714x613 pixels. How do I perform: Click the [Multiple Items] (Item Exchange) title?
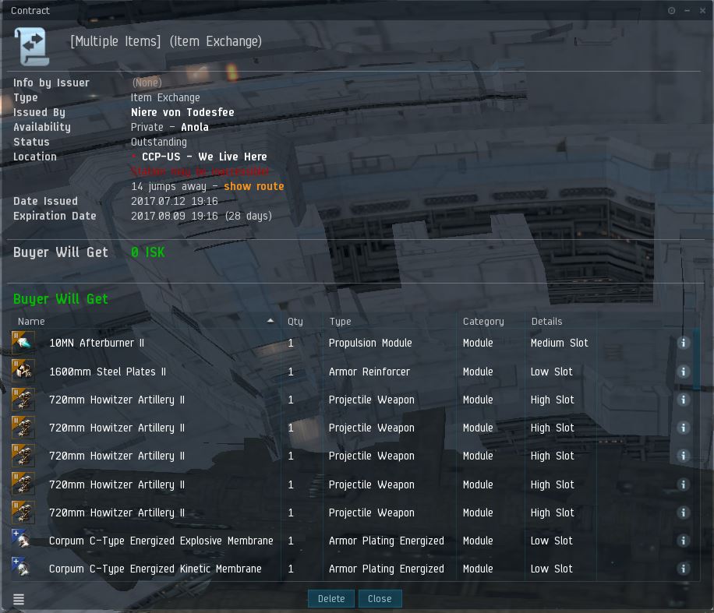point(166,41)
